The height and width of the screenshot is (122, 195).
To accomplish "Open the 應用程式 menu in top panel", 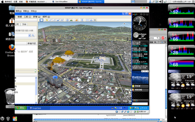I will click(8, 2).
